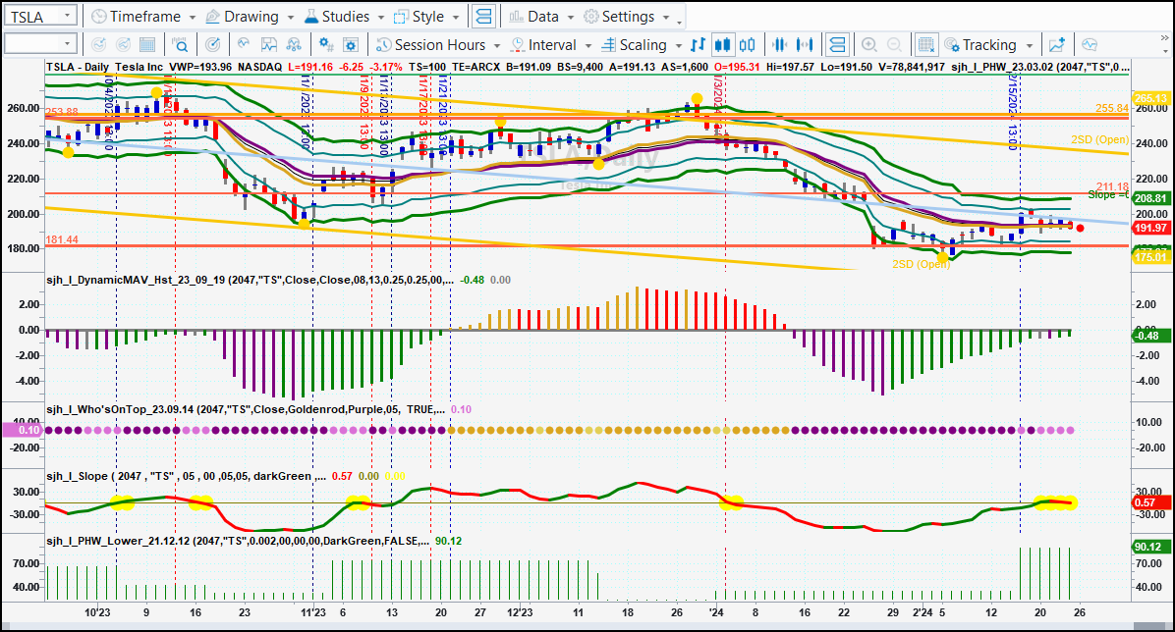
Task: Open the data table grid icon
Action: [x=147, y=45]
